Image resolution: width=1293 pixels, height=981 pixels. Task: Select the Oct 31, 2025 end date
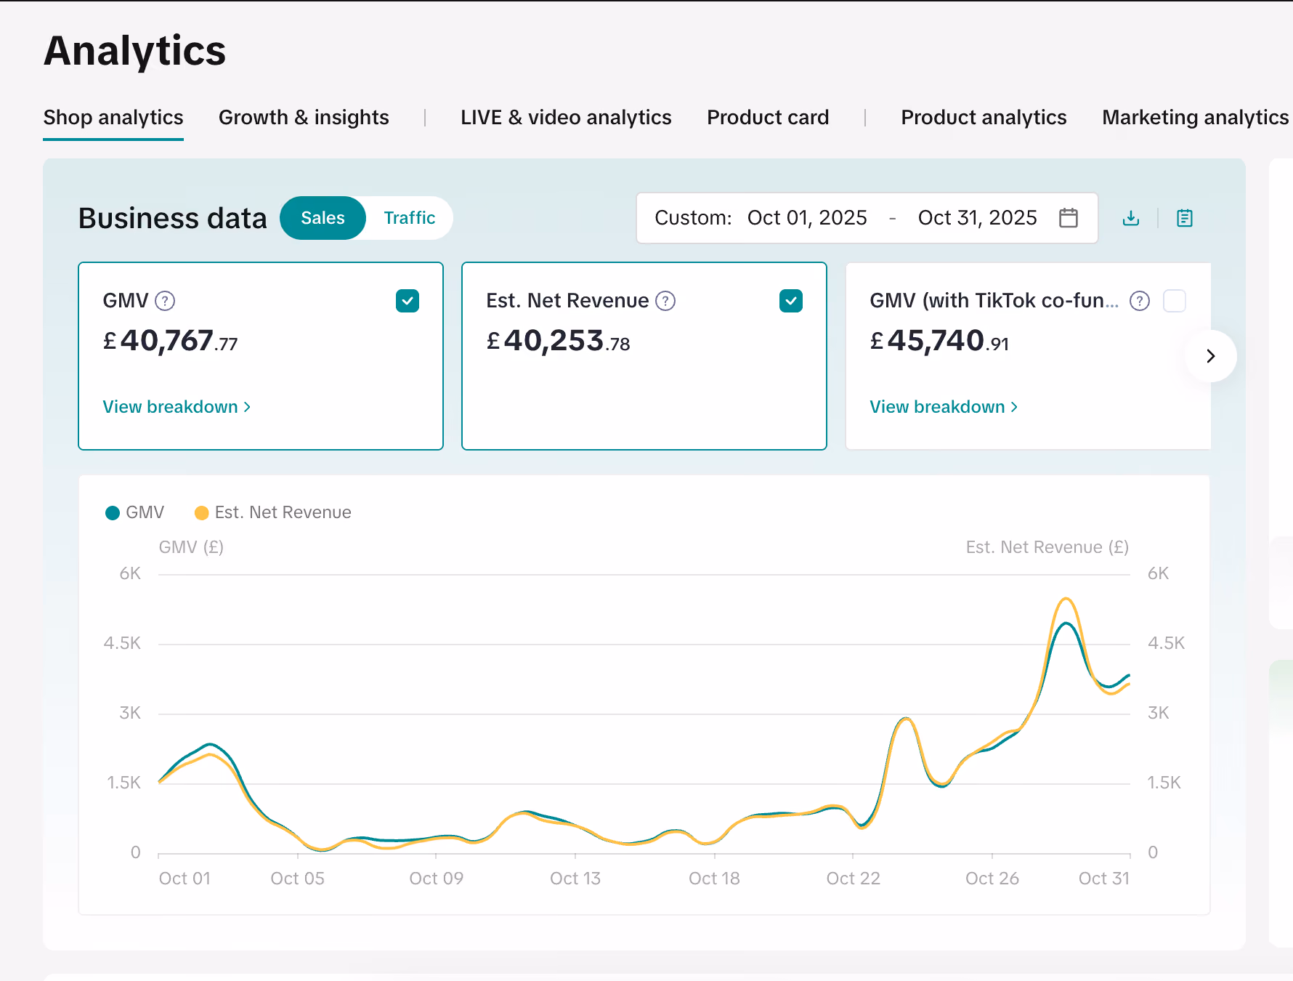point(977,218)
